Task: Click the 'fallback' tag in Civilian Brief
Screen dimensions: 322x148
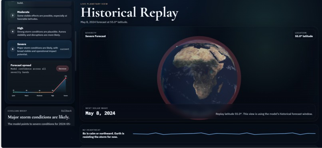Action: (66, 111)
